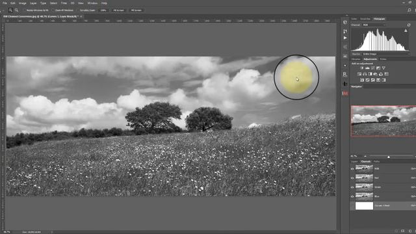Add a Color Balance adjustment
This screenshot has height=234, width=416.
point(365,74)
